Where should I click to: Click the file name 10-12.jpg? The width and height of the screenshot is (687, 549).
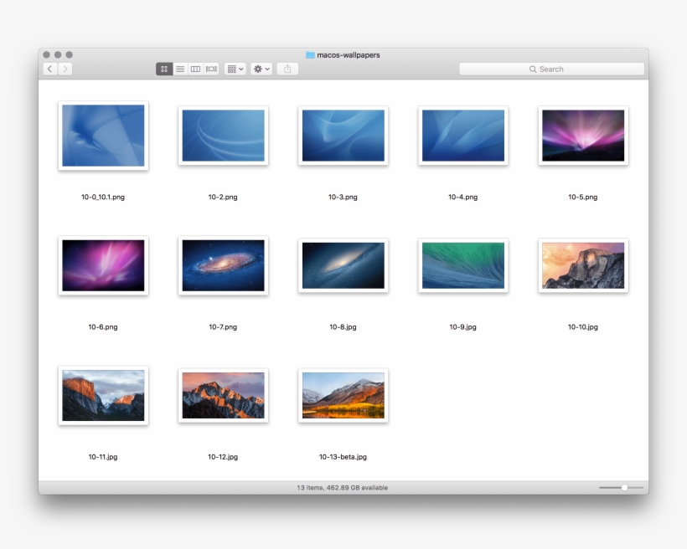(223, 457)
